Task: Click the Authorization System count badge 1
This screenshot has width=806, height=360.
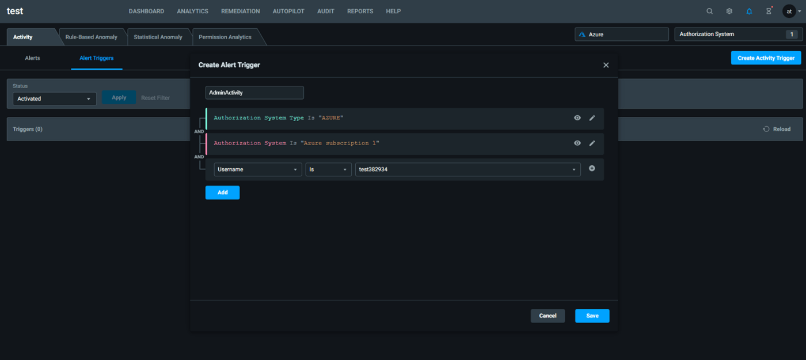Action: (792, 35)
